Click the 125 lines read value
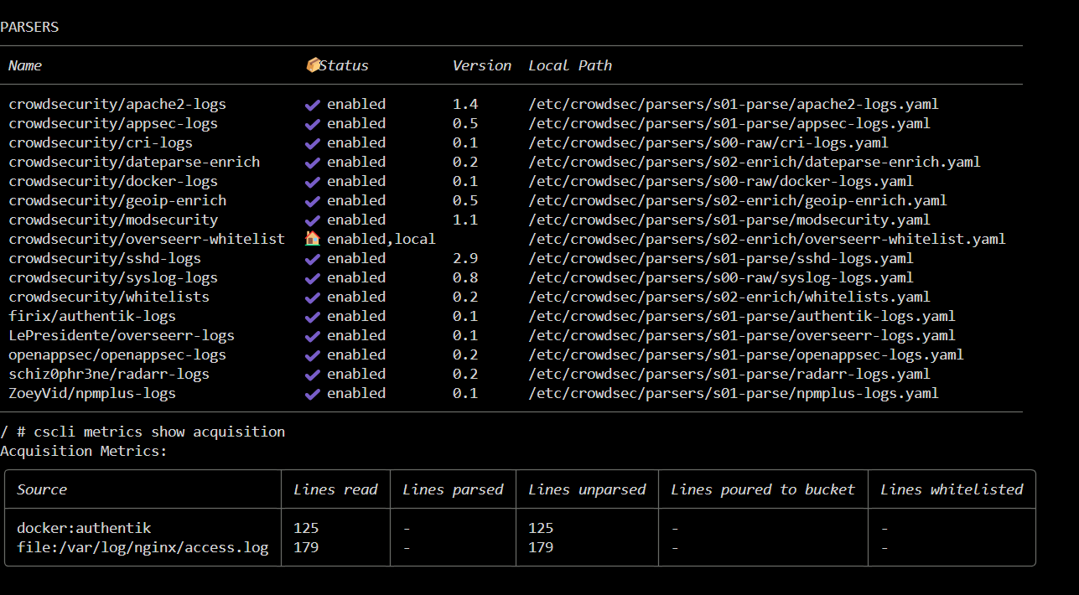The width and height of the screenshot is (1079, 595). tap(306, 529)
